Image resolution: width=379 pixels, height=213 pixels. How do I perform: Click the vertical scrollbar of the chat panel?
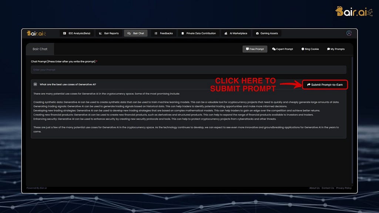(x=352, y=120)
